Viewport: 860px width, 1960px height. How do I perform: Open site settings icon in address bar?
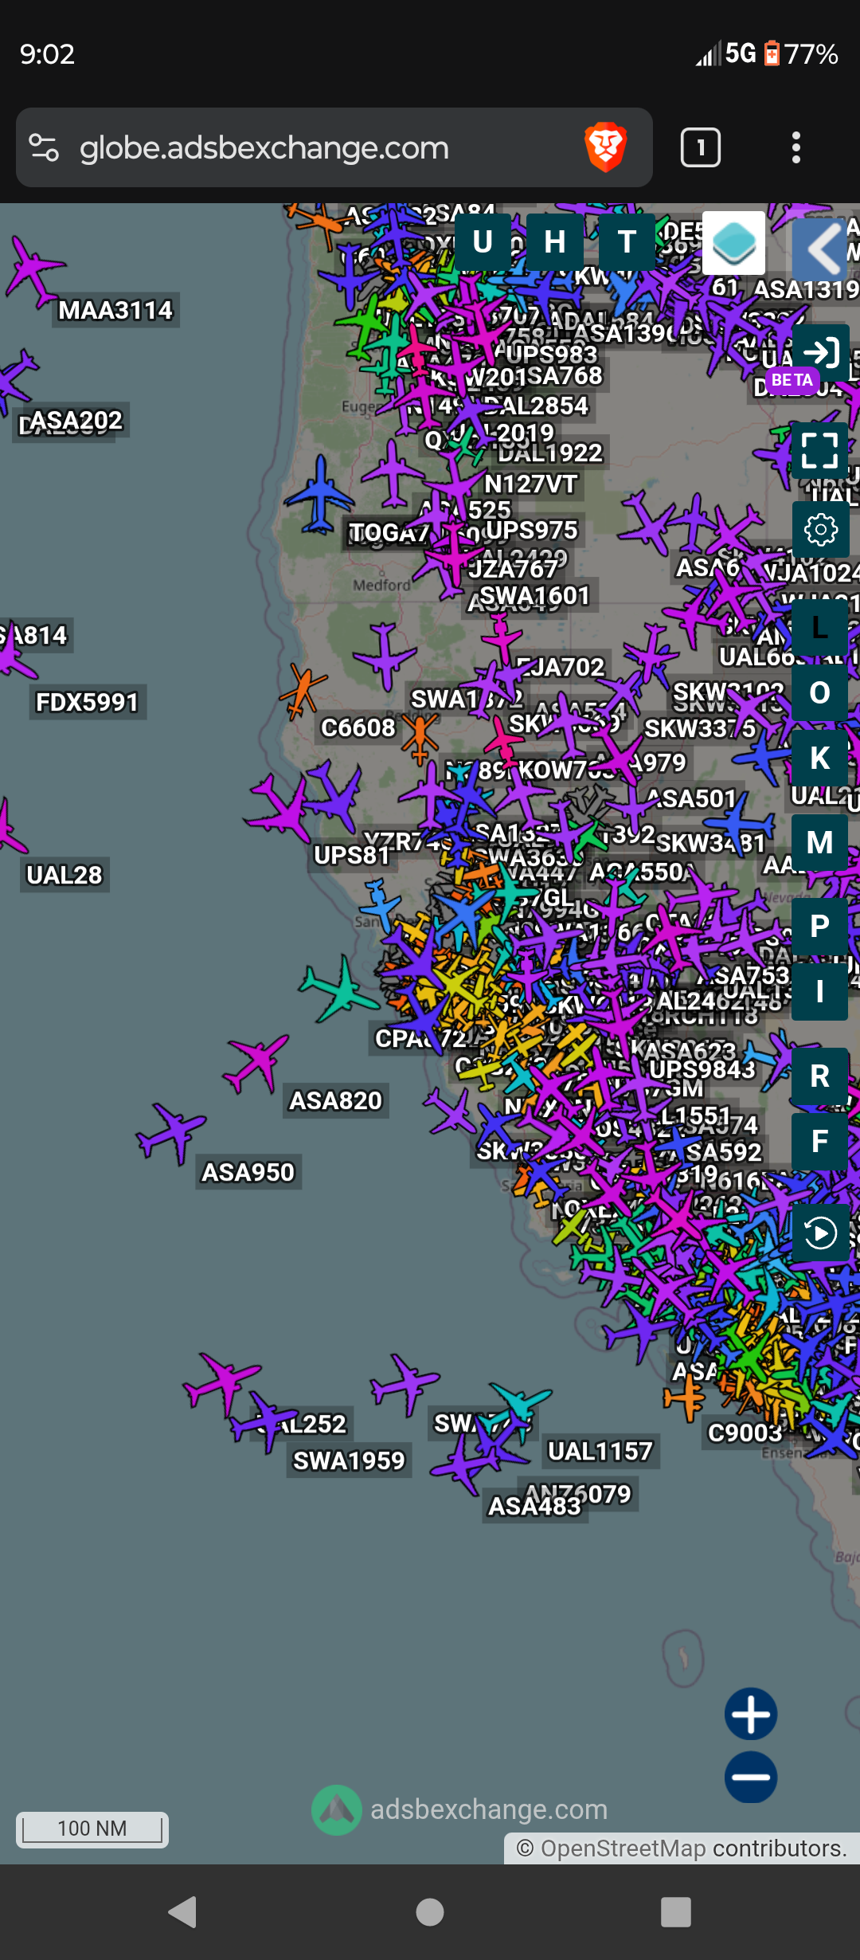pyautogui.click(x=44, y=147)
